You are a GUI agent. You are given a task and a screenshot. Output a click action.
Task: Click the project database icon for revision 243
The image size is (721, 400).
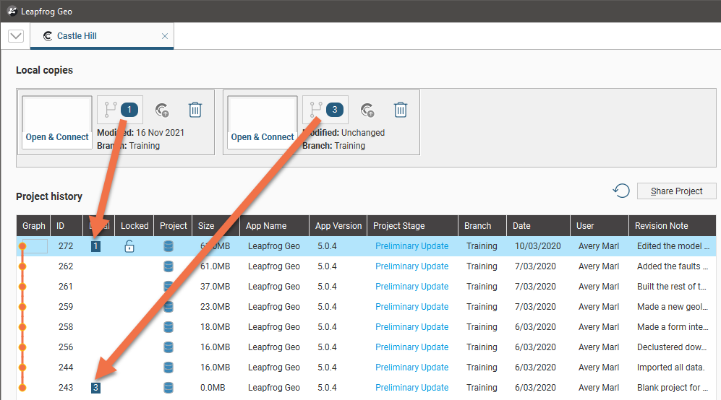point(168,388)
